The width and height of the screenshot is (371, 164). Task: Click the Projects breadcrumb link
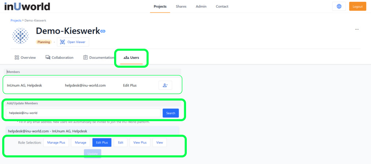coord(16,20)
